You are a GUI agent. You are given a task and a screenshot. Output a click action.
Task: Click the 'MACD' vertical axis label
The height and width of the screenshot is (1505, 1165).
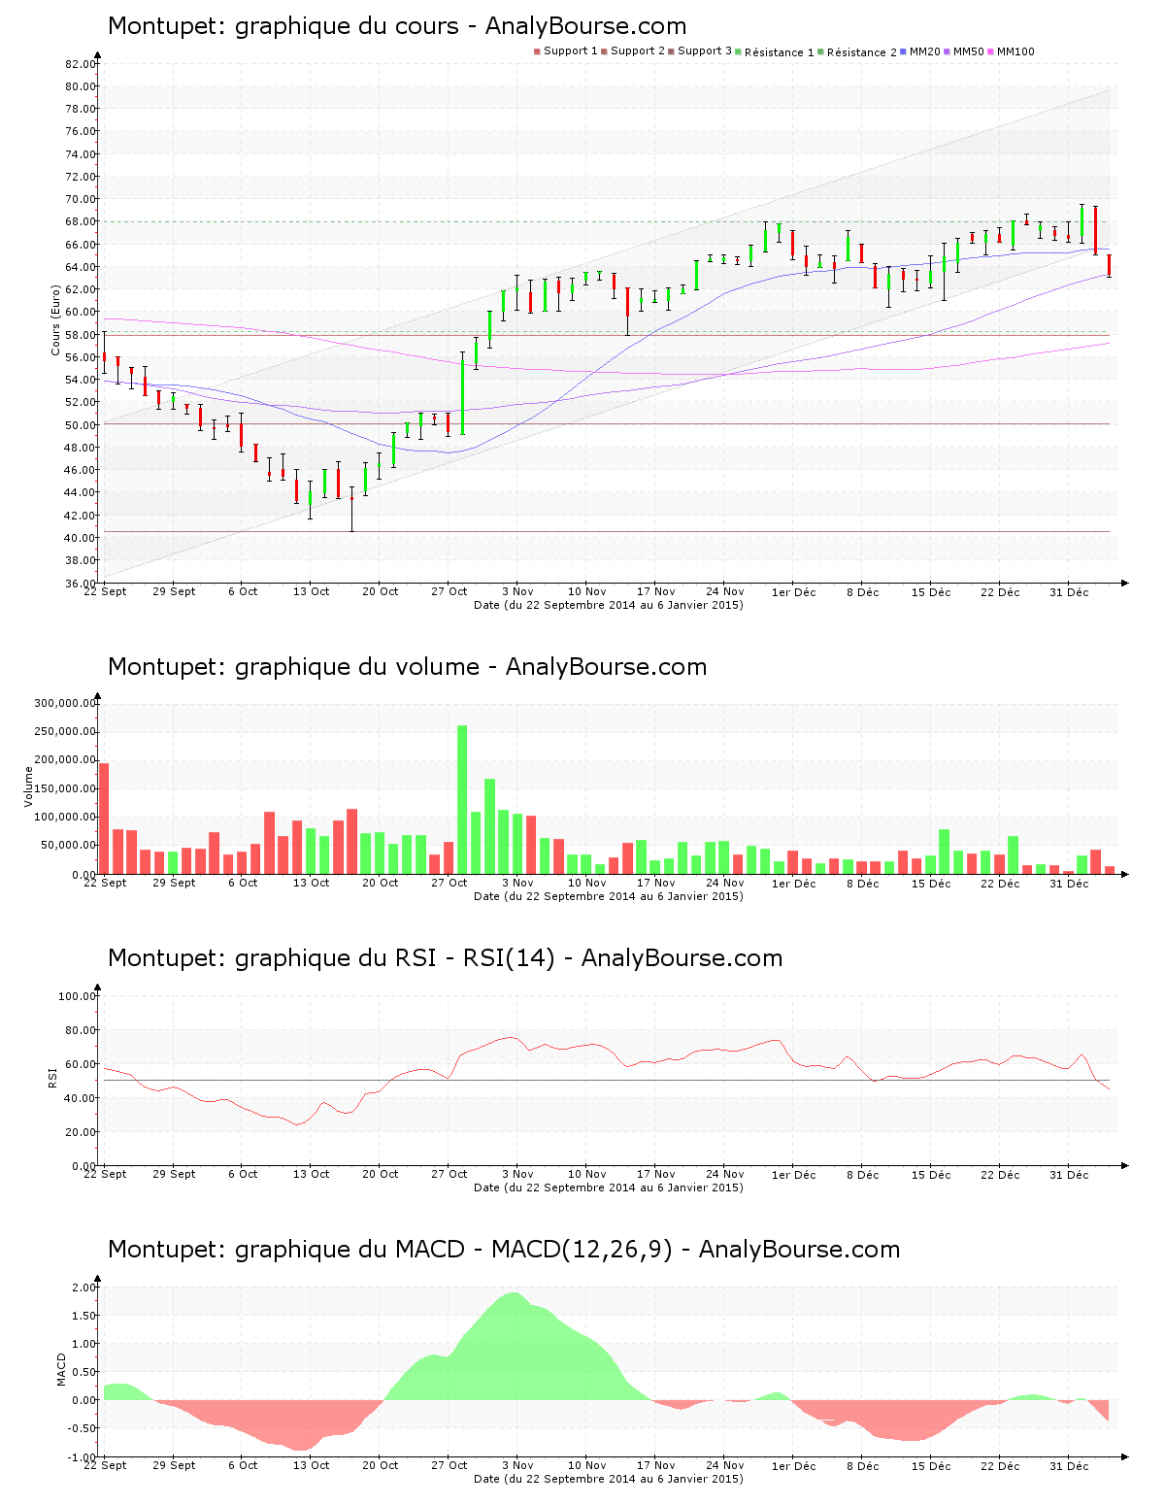(x=62, y=1369)
